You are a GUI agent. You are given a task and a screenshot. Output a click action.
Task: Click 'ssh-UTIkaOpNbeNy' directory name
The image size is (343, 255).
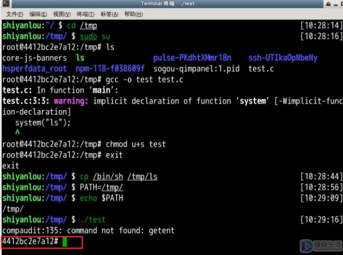click(283, 58)
